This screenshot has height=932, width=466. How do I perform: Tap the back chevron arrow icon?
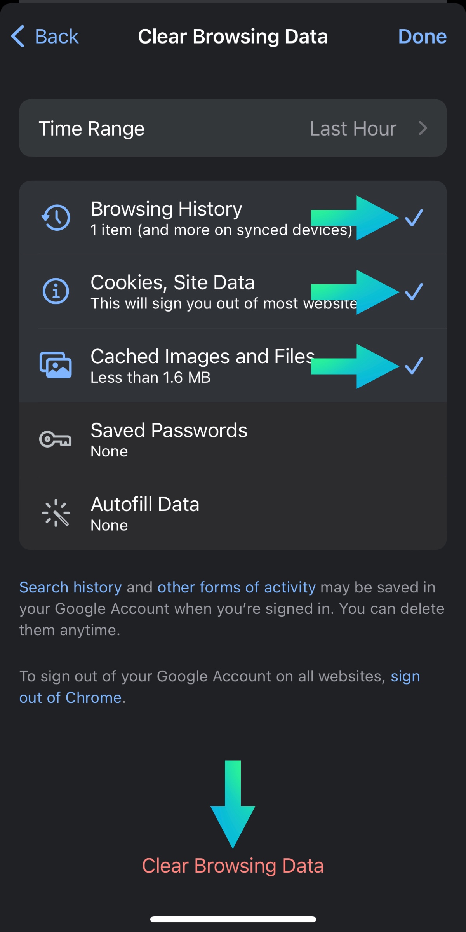tap(18, 37)
